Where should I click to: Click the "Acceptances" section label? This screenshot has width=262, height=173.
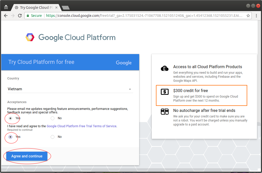17,102
